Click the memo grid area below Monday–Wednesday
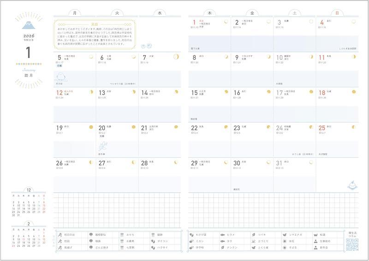This screenshot has width=369, height=261. point(117,210)
